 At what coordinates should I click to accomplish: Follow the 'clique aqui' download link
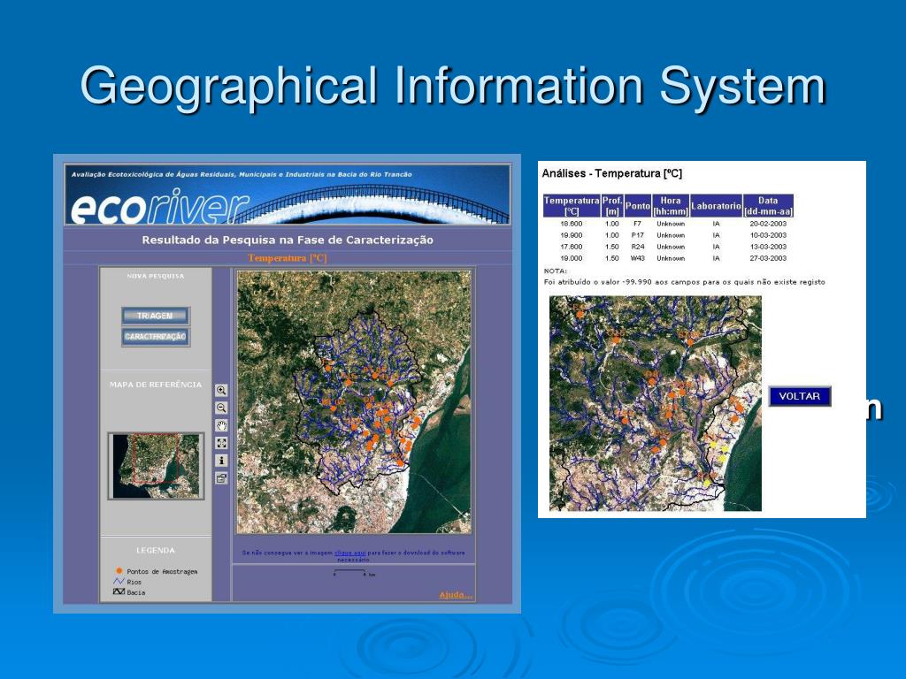350,553
